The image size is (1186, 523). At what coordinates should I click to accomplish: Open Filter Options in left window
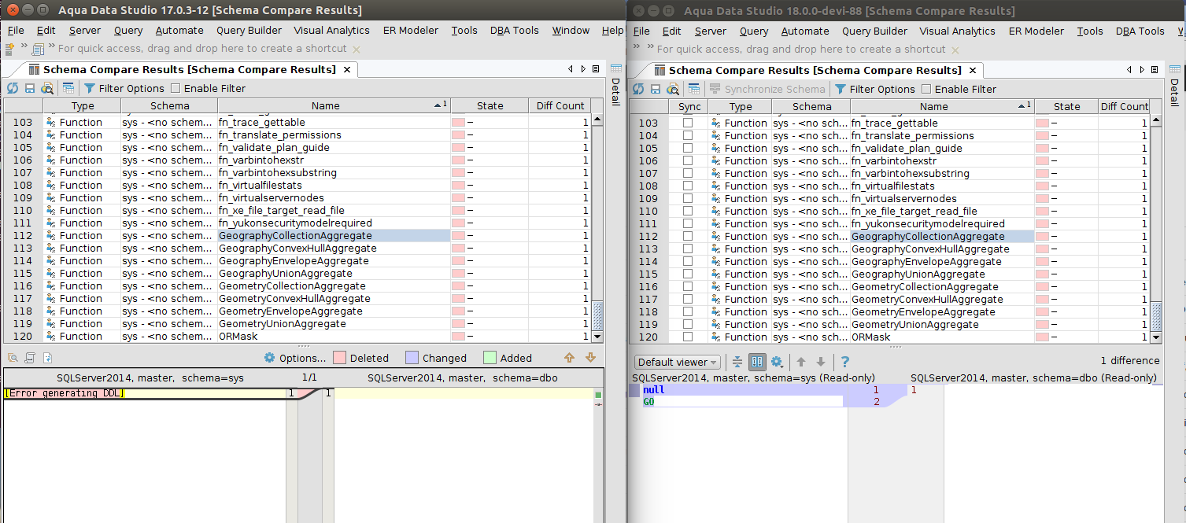(x=124, y=88)
